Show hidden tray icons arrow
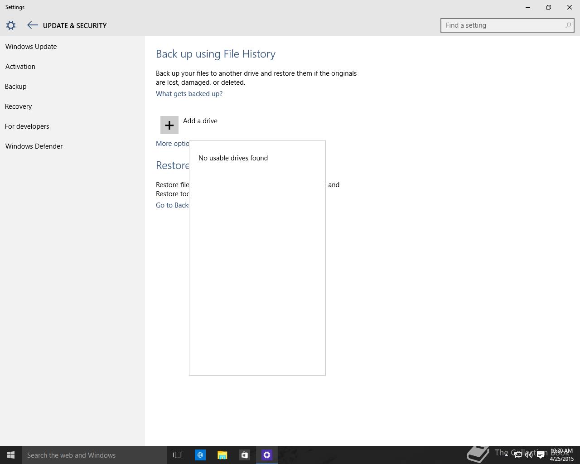580x464 pixels. [x=506, y=455]
